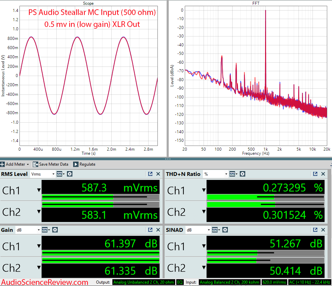The image size is (332, 286).
Task: Open the RMS Level unit dropdown (Vrms)
Action: 43,174
